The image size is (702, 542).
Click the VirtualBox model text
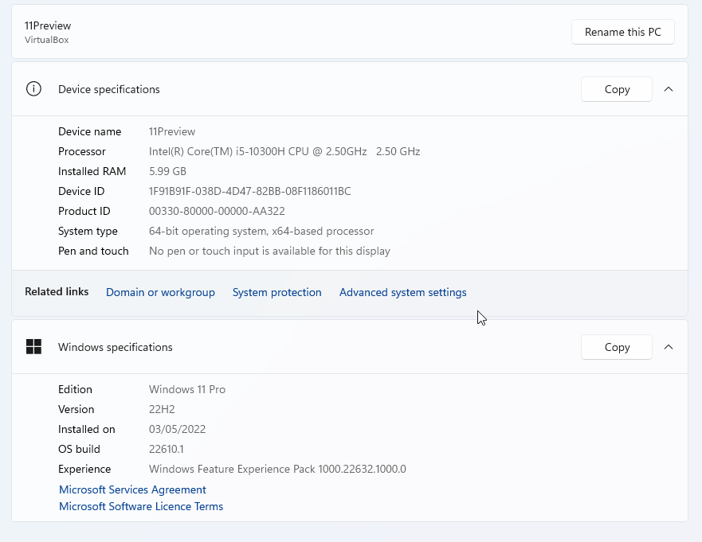[x=46, y=40]
